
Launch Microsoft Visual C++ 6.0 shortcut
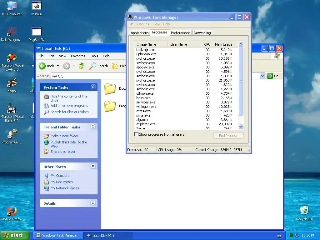pos(12,62)
